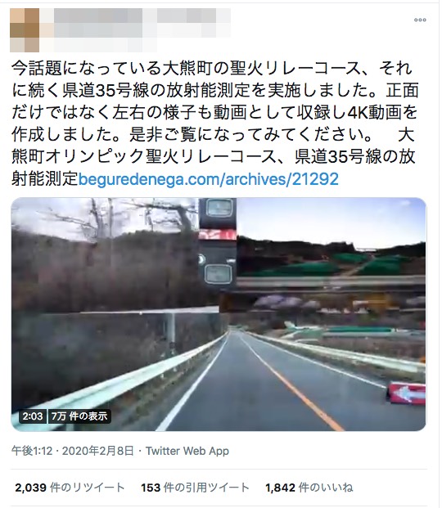Click the sky area of the video thumbnail
The height and width of the screenshot is (508, 442).
331,220
